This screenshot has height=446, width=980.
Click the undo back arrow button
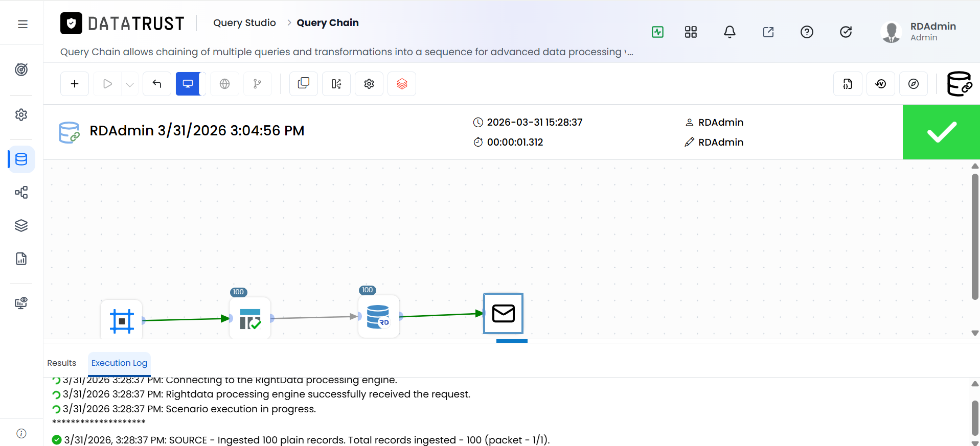coord(157,84)
